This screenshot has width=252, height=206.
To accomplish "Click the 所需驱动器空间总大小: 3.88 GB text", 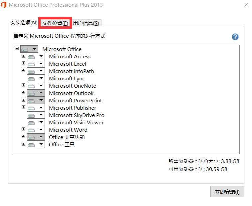I will (x=204, y=161).
